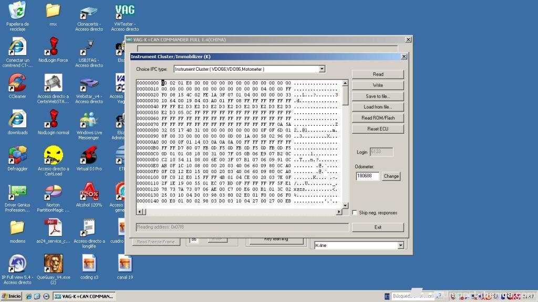Viewport: 538px width, 302px height.
Task: Click the Reading address status bar
Action: coord(242,227)
